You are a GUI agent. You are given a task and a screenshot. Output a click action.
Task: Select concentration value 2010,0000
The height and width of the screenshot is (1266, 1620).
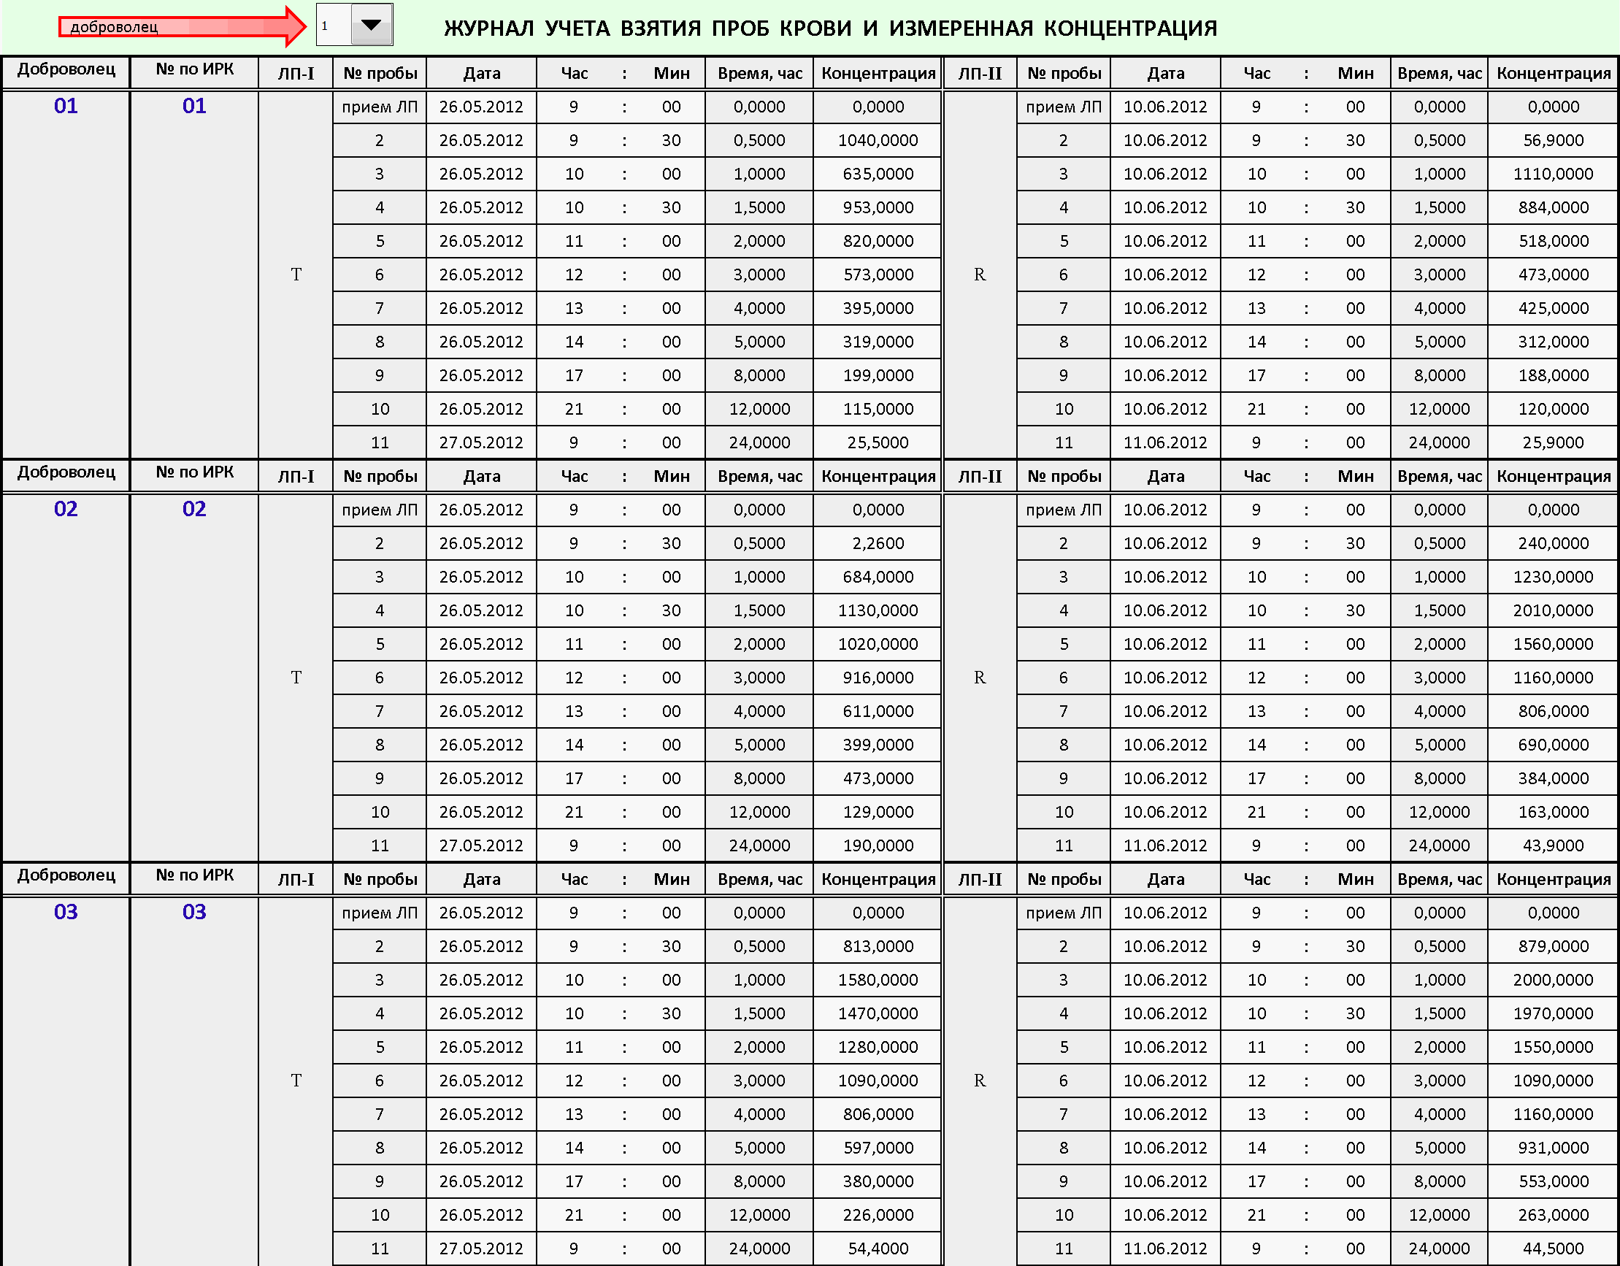[x=1553, y=610]
